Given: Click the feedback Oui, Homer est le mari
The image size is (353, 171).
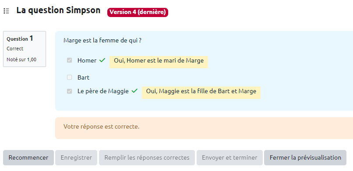Looking at the screenshot, I should pos(159,62).
